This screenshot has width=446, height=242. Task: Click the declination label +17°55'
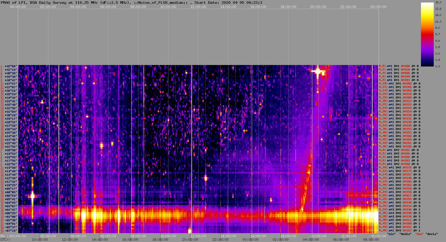point(11,161)
